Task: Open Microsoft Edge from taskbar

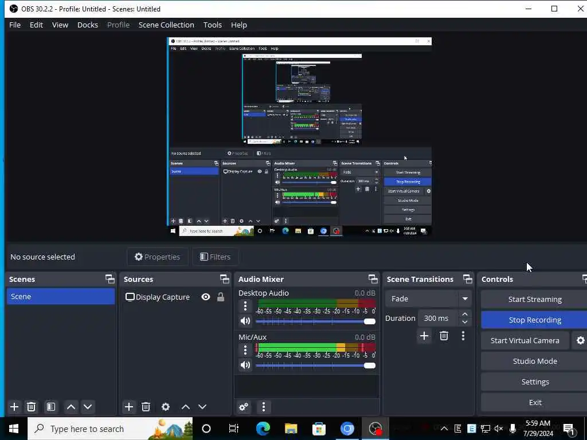Action: tap(263, 429)
